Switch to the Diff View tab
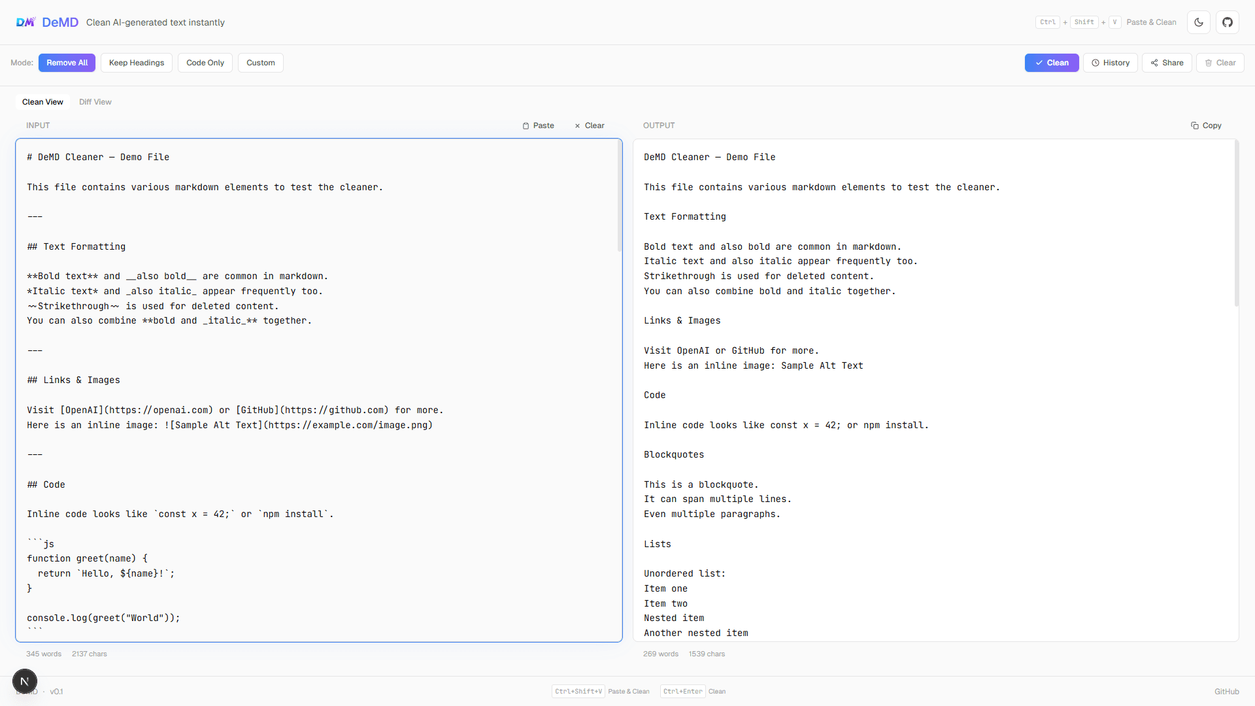The image size is (1255, 706). (95, 102)
